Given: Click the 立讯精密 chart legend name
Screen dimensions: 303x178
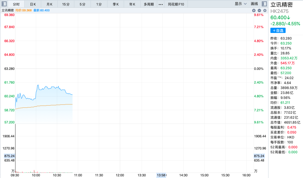Looking at the screenshot, I should click(x=8, y=10).
